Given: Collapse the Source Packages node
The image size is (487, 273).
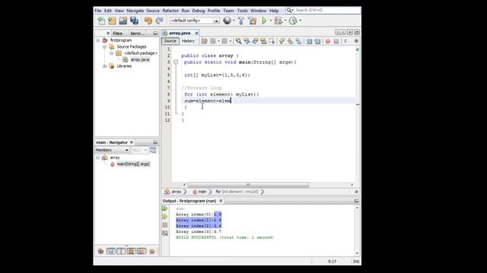Looking at the screenshot, I should pos(105,47).
